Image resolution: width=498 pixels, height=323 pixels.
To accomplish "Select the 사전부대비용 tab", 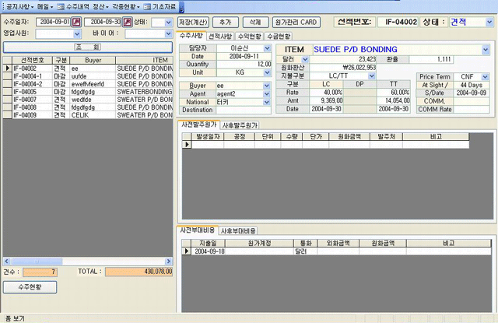I will tap(198, 230).
